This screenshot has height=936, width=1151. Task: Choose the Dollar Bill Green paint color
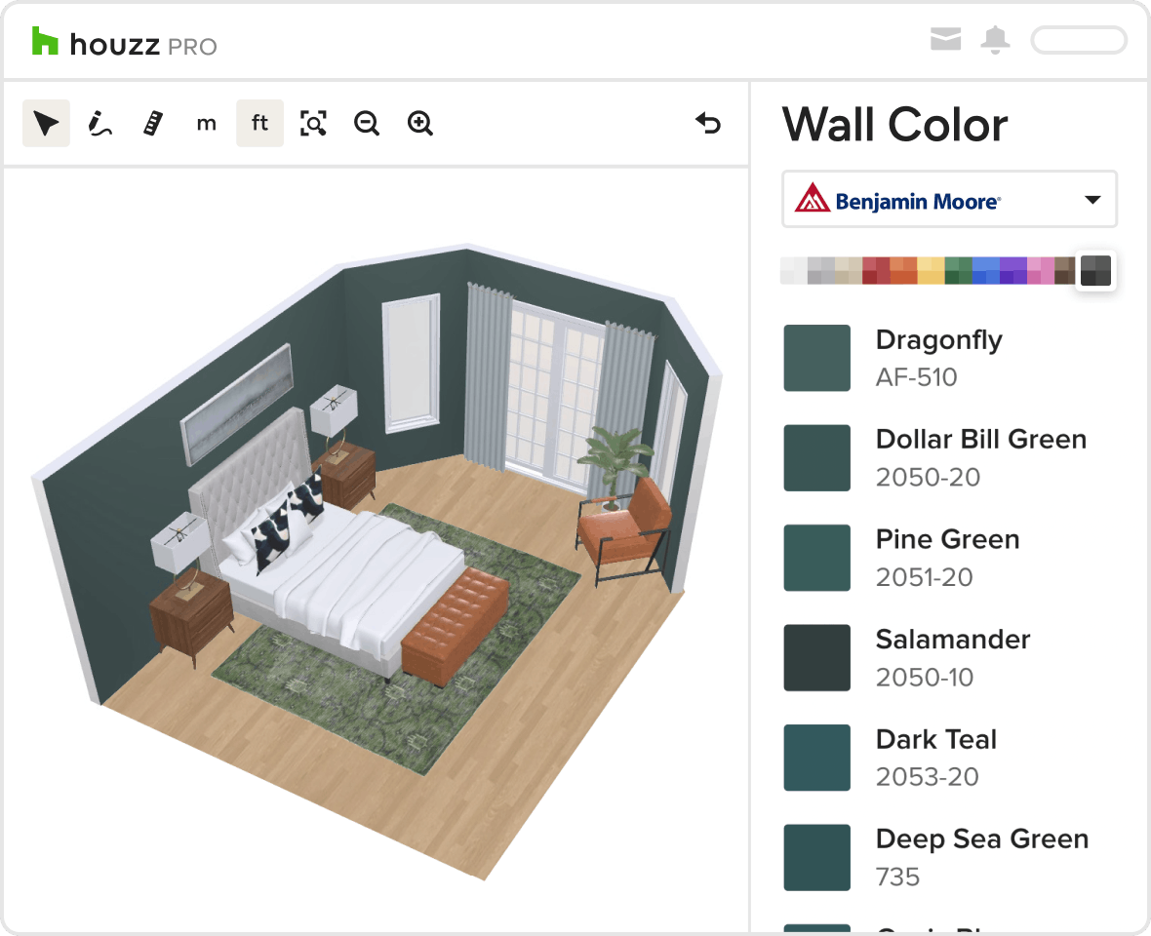(x=817, y=458)
